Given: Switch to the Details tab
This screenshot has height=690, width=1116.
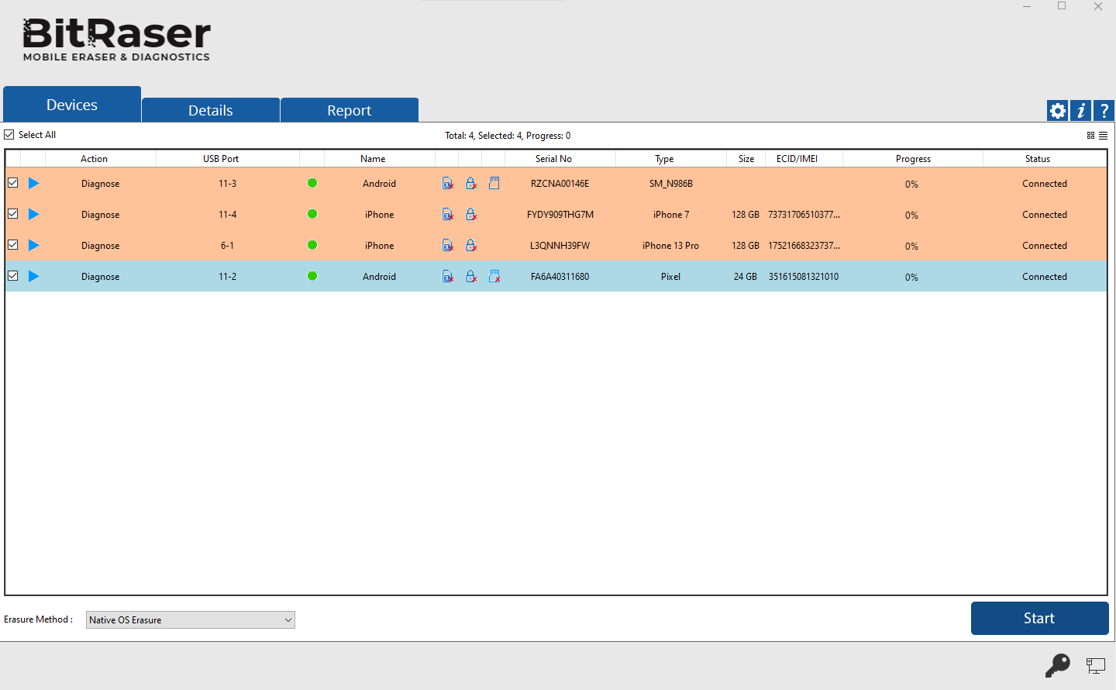Looking at the screenshot, I should [x=211, y=110].
